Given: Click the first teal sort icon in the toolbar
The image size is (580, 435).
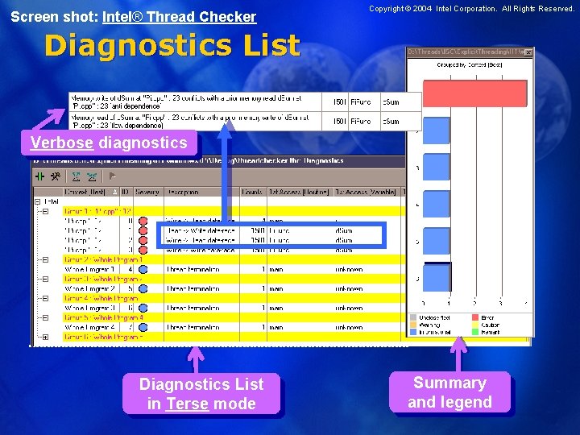Looking at the screenshot, I should coord(77,176).
